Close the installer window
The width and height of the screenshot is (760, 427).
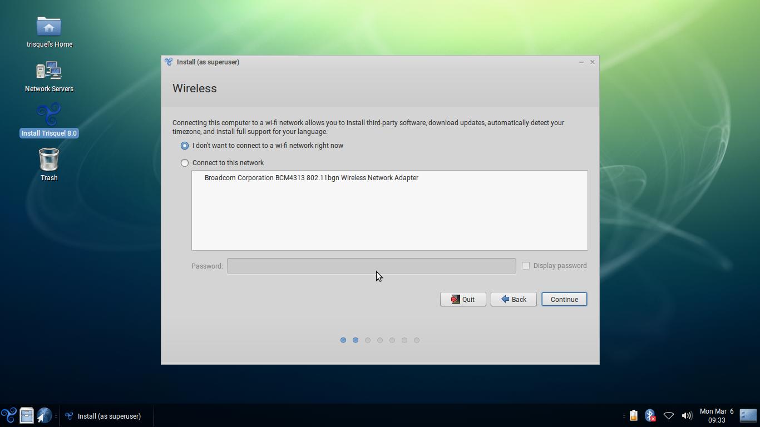(x=593, y=62)
